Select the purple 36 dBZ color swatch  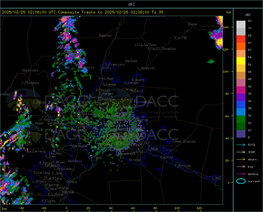point(241,97)
